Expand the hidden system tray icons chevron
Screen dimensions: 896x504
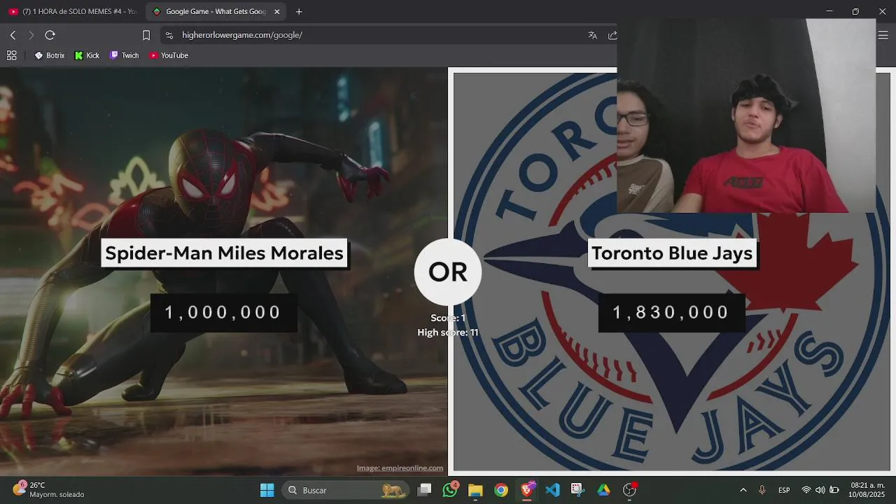coord(743,490)
